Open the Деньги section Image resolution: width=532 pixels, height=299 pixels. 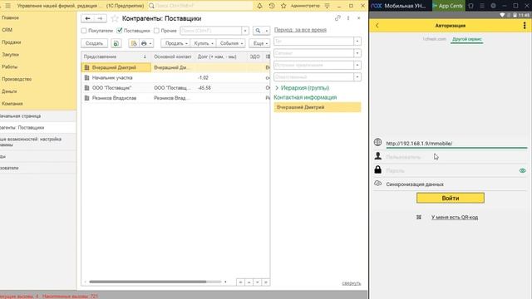[x=9, y=91]
